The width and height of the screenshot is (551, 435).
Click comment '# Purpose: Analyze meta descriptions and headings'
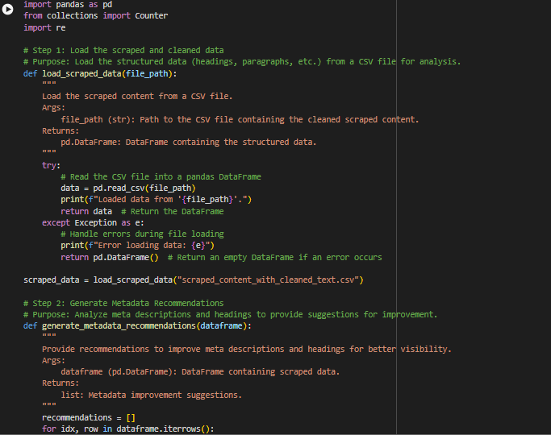point(231,314)
